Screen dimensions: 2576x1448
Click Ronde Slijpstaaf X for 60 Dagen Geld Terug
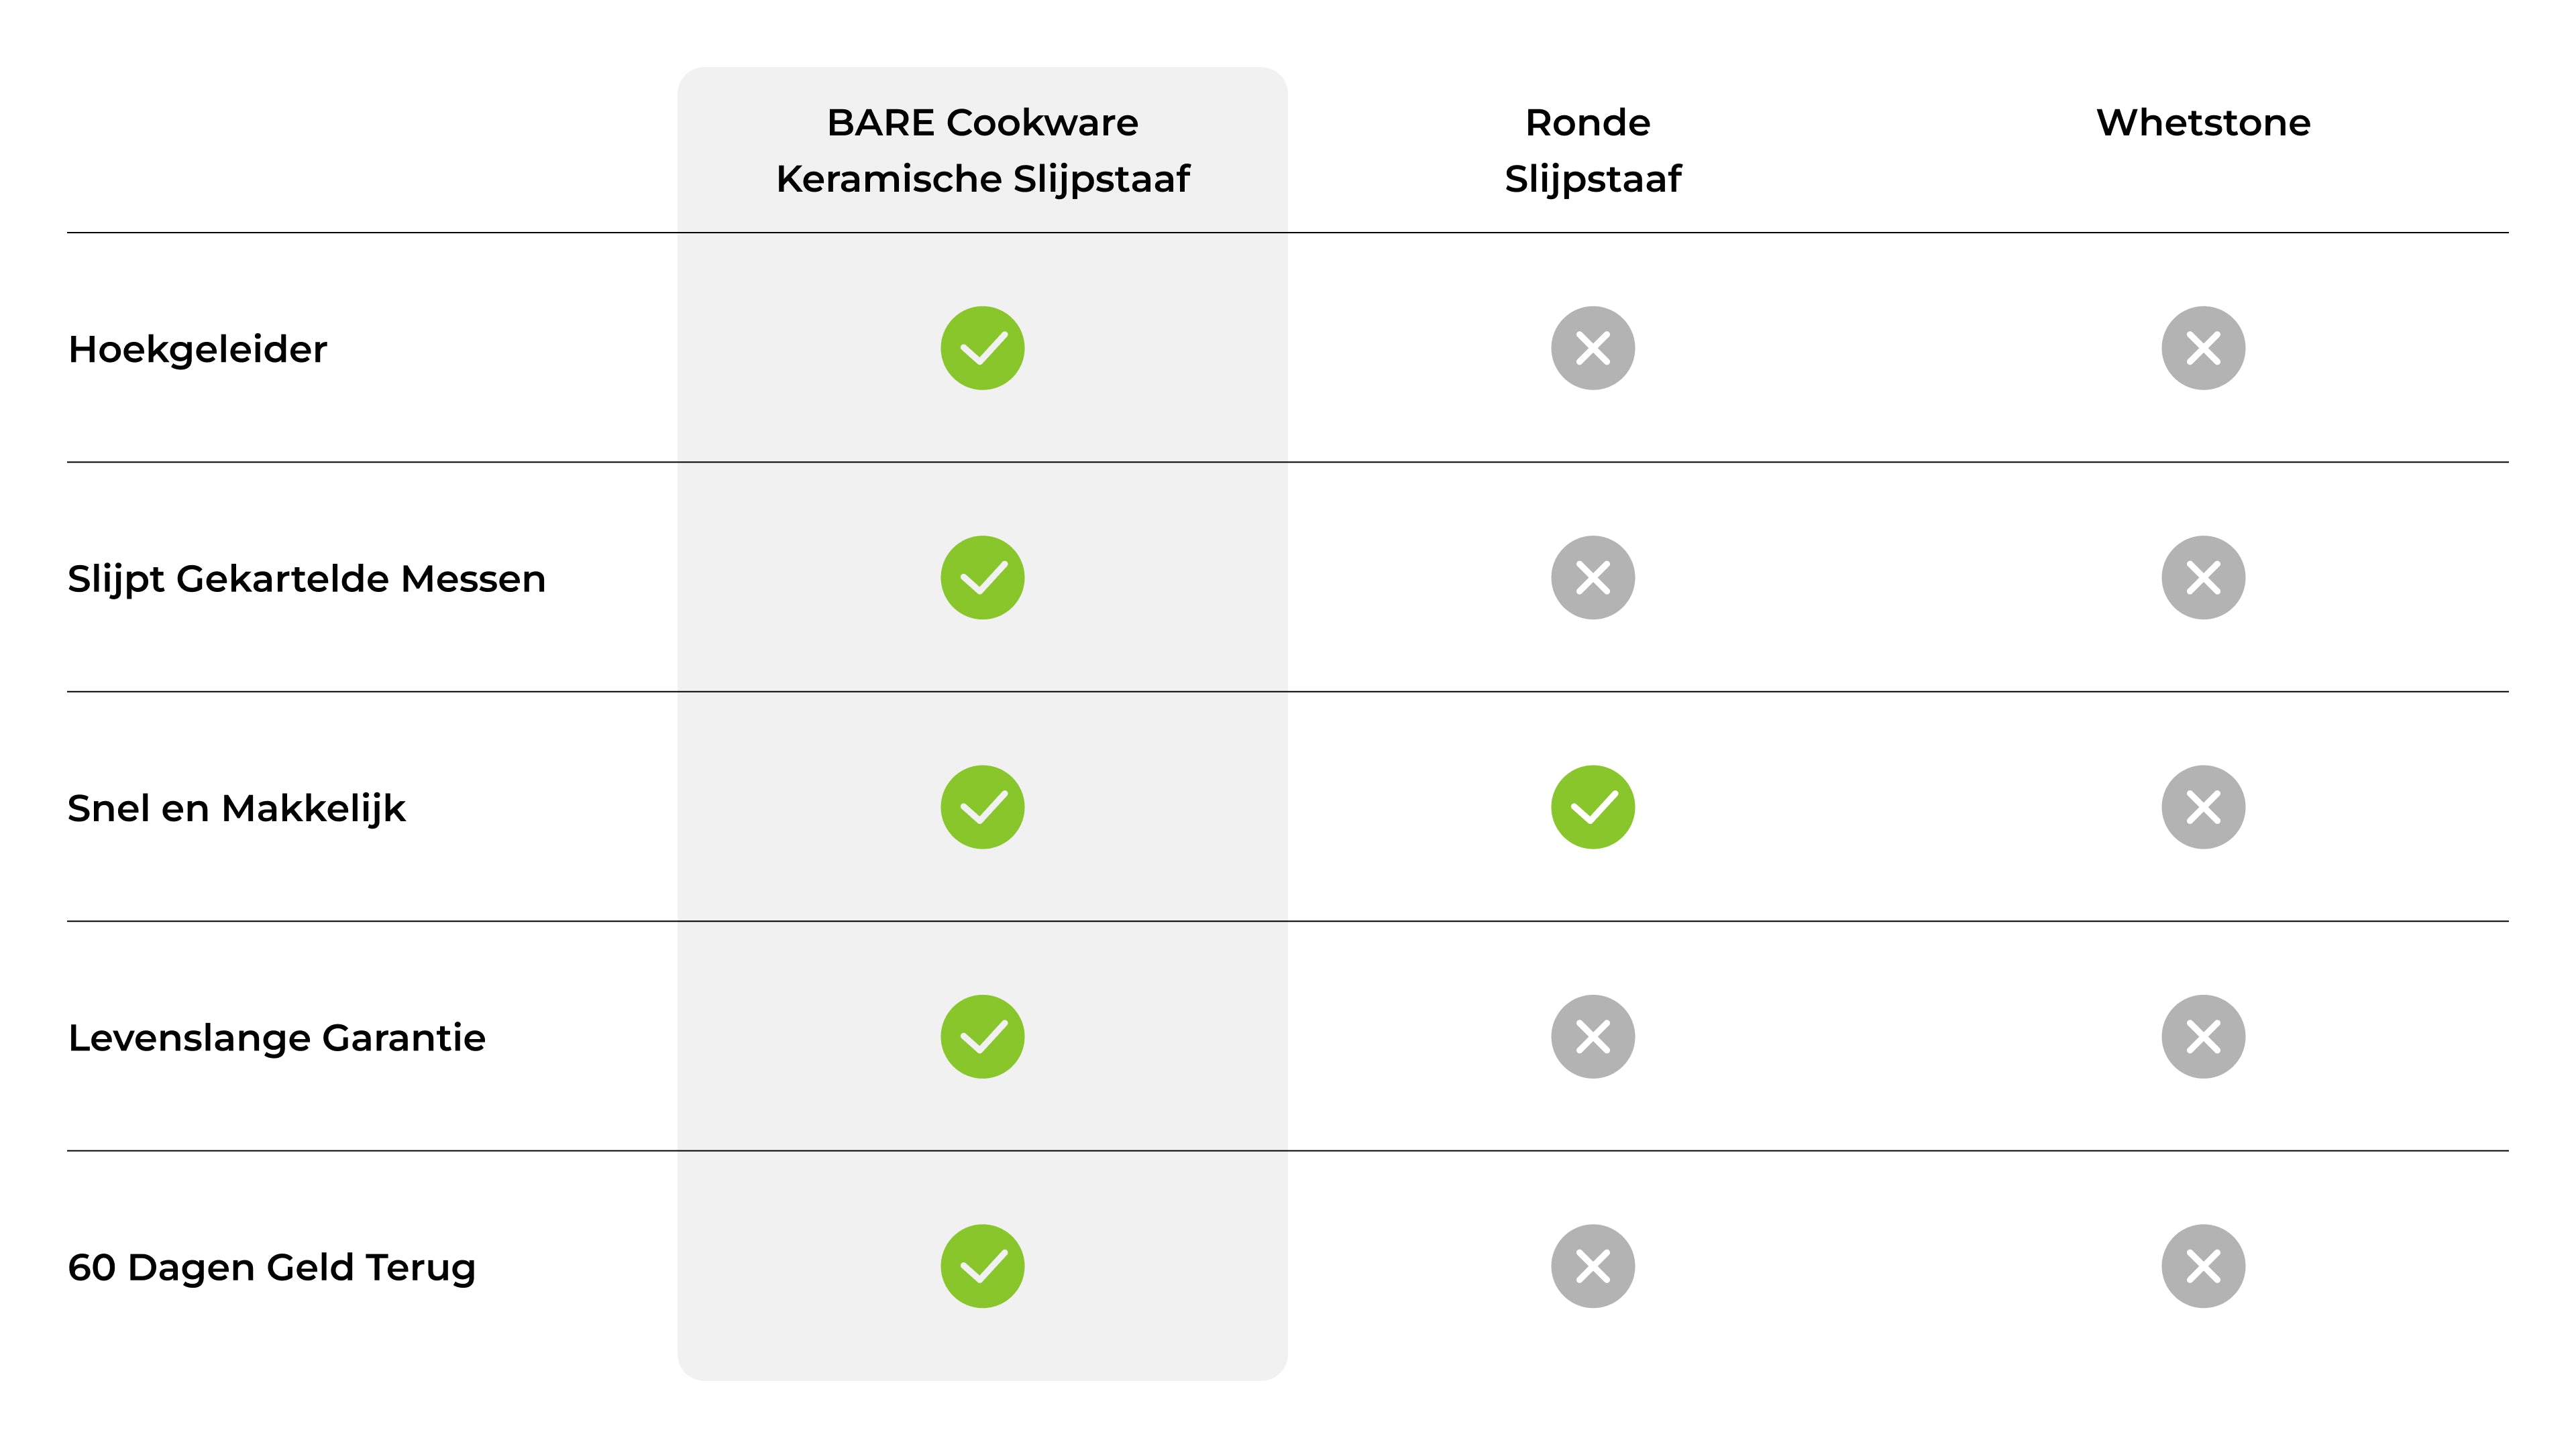tap(1592, 1266)
